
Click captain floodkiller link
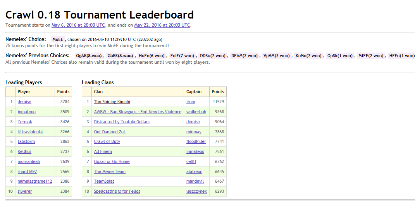pyautogui.click(x=196, y=142)
